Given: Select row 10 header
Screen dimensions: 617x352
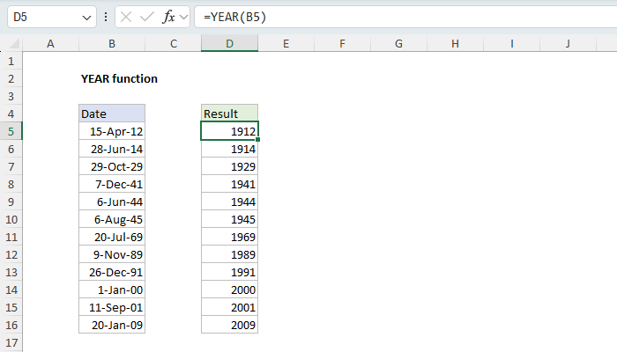Looking at the screenshot, I should pos(11,219).
